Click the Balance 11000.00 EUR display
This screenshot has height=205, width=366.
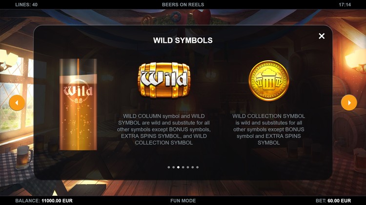tap(44, 201)
